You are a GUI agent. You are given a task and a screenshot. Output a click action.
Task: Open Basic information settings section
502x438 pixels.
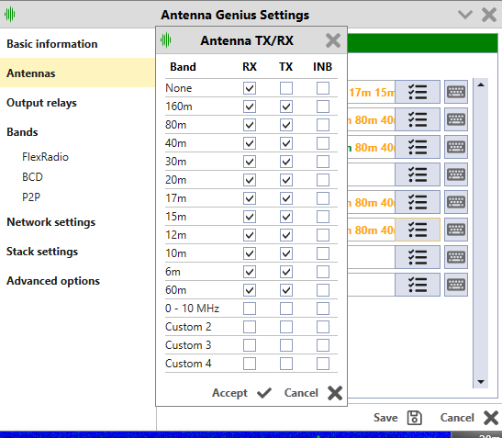[x=52, y=44]
